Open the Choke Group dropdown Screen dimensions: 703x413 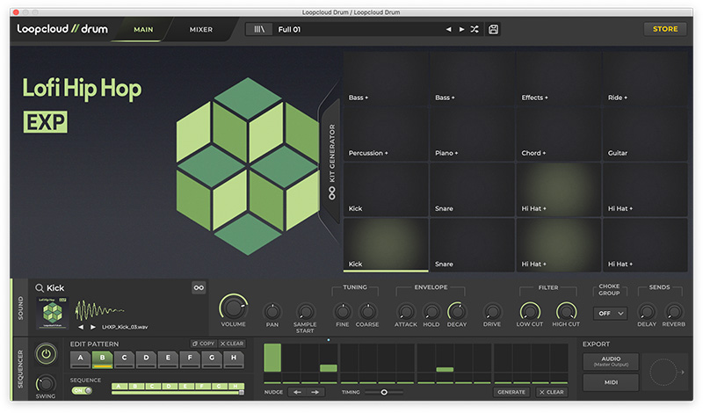click(610, 314)
